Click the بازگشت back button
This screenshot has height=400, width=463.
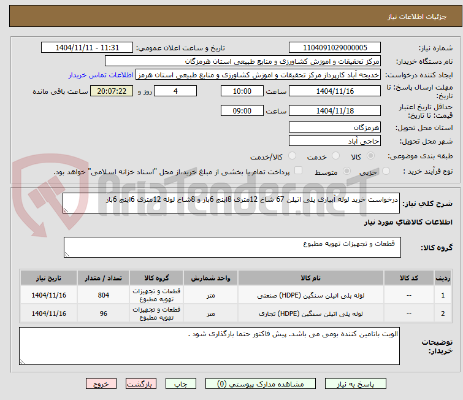point(141,384)
